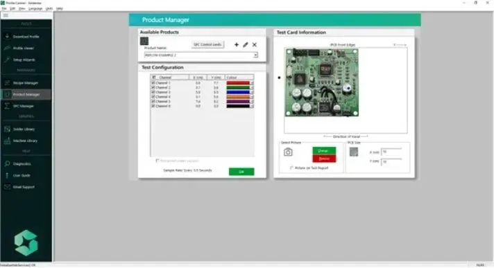Open the View menu
The image size is (494, 268).
click(22, 8)
